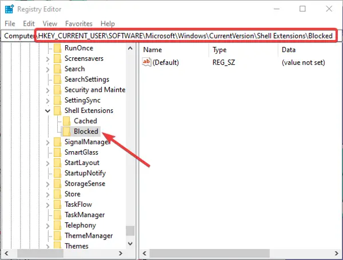The image size is (343, 260).
Task: Click the registry path address bar
Action: (171, 36)
